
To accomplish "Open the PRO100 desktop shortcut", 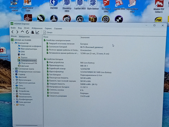I will 54,4.
